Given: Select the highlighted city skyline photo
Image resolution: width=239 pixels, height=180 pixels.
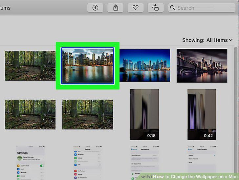Looking at the screenshot, I should pyautogui.click(x=87, y=66).
